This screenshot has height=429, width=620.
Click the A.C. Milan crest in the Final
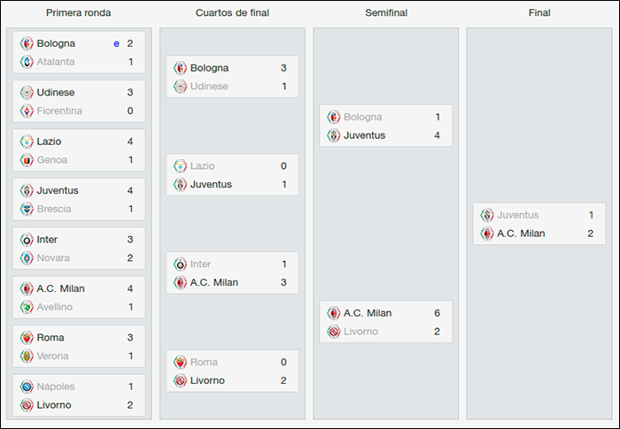(487, 234)
